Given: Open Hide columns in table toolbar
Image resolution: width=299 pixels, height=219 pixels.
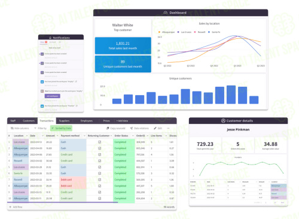Looking at the screenshot, I should [x=20, y=128].
